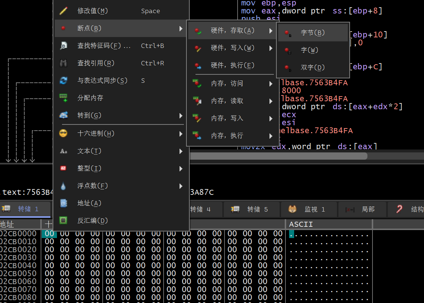Click the icon for 硬件, 执行(E)
424x303 pixels.
[198, 66]
